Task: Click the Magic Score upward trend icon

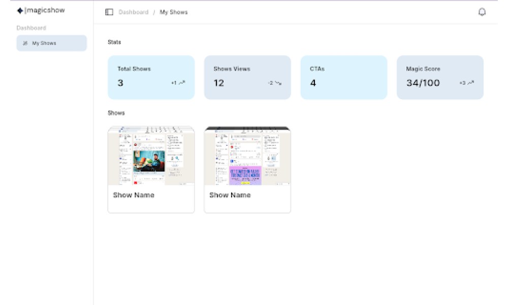Action: (471, 83)
